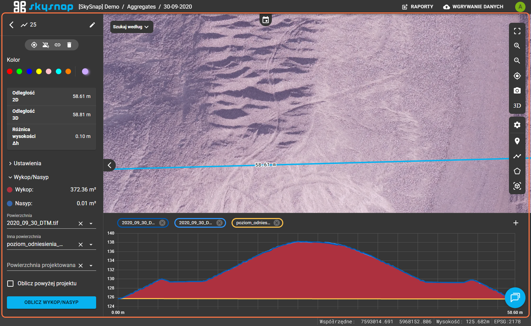Delete the measurement with trash icon
The height and width of the screenshot is (326, 531).
tap(69, 45)
